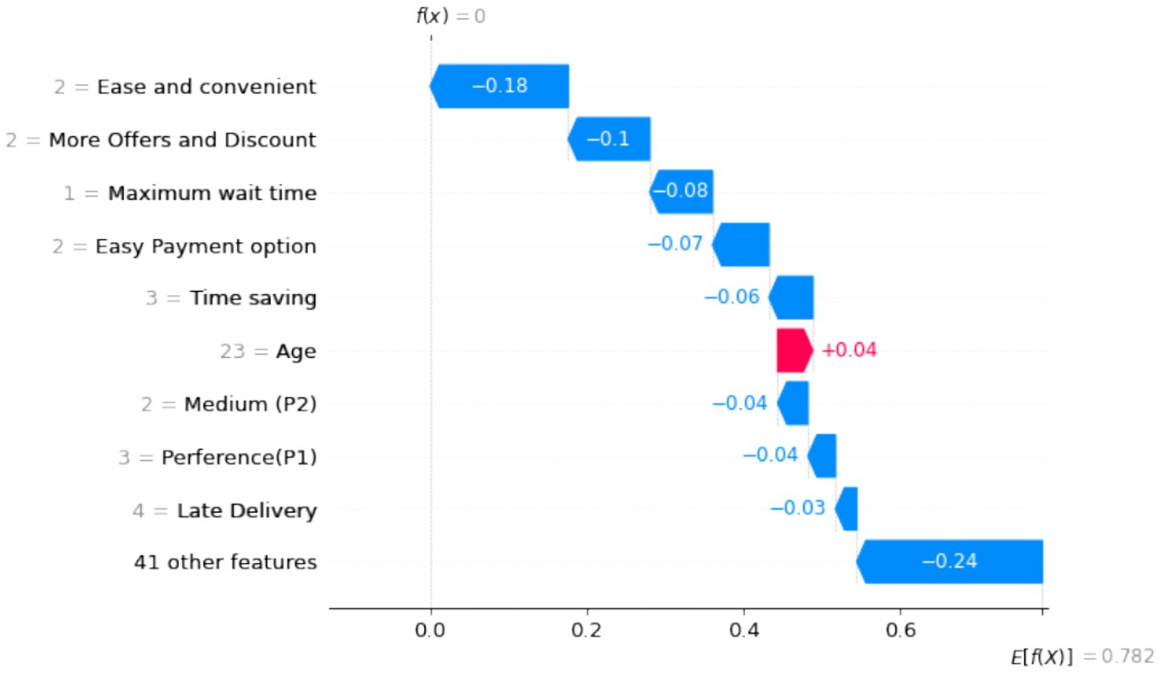Select the "41 other features" row label
The width and height of the screenshot is (1162, 674).
point(225,563)
